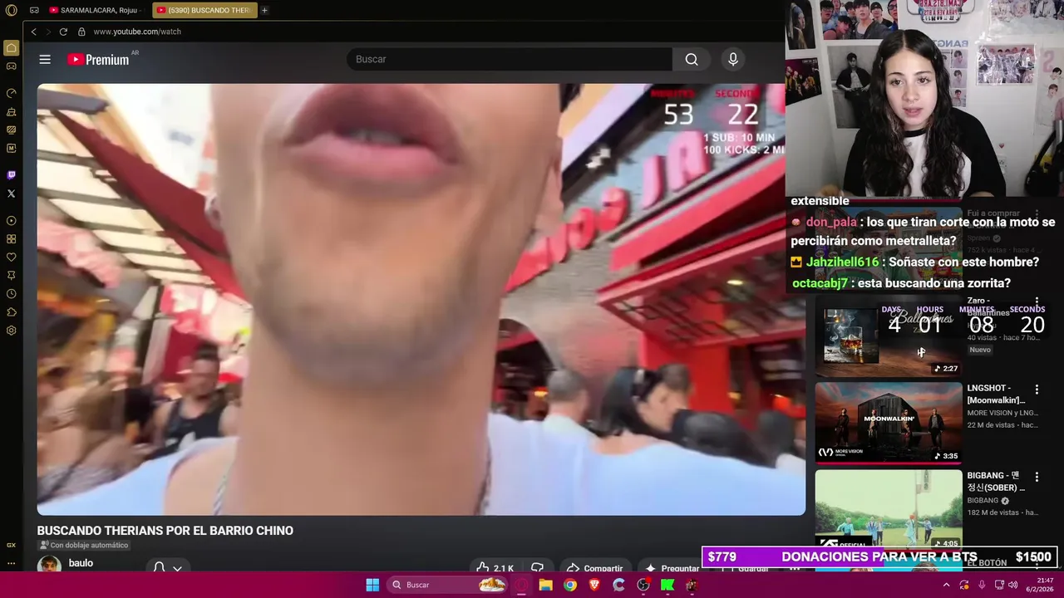Open BIGBANG SOBER video thumbnail
Image resolution: width=1064 pixels, height=598 pixels.
pos(889,508)
